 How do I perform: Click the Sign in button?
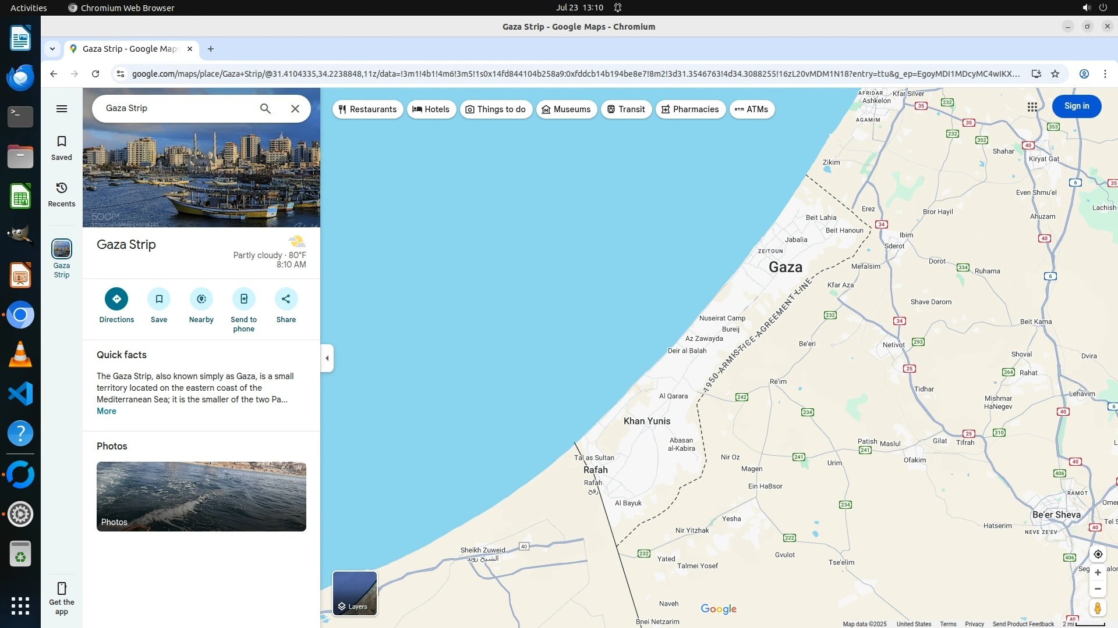pyautogui.click(x=1076, y=106)
